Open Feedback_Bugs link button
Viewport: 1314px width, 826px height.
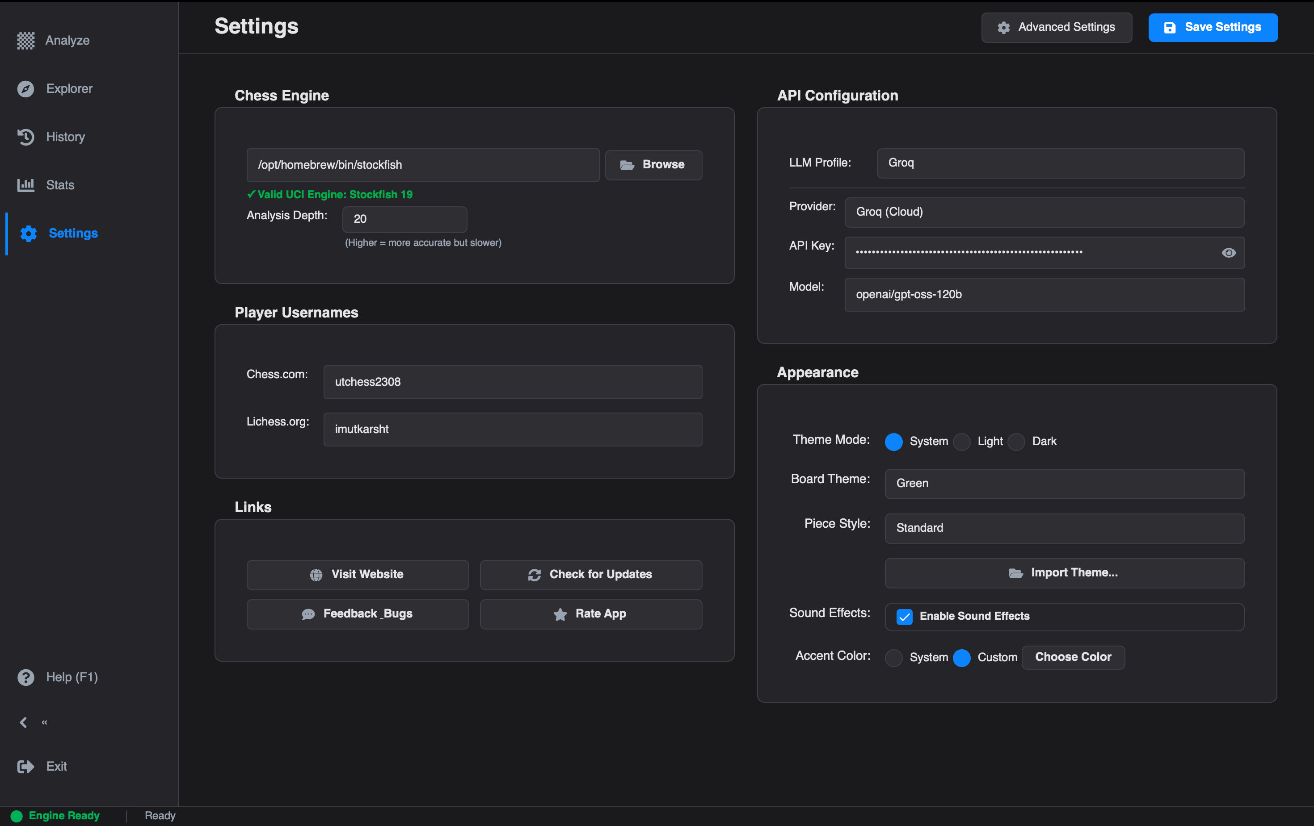tap(358, 614)
